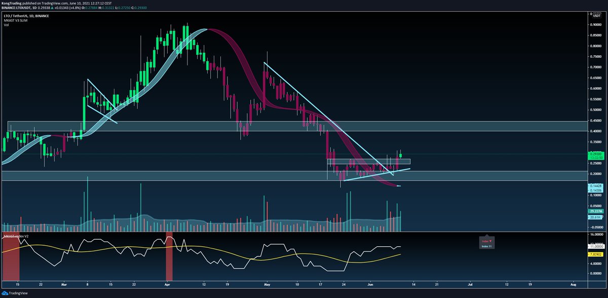608x298 pixels.
Task: Click the May label on time axis
Action: [x=268, y=285]
